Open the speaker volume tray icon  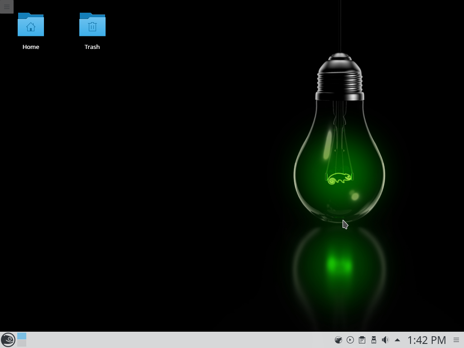385,340
